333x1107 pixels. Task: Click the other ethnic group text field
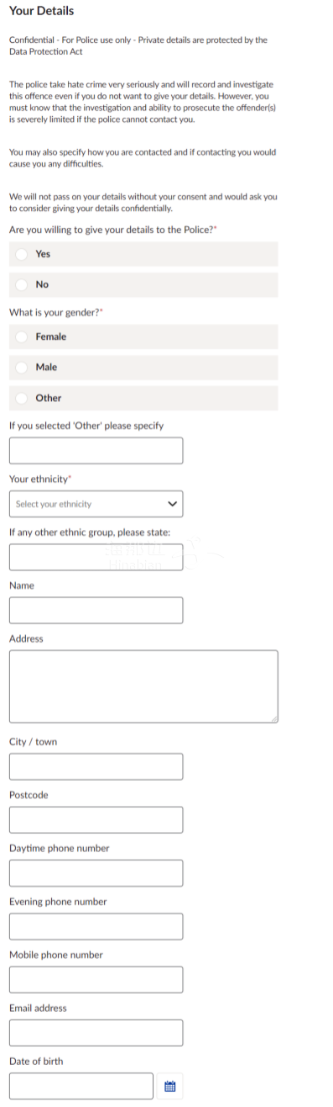(96, 557)
